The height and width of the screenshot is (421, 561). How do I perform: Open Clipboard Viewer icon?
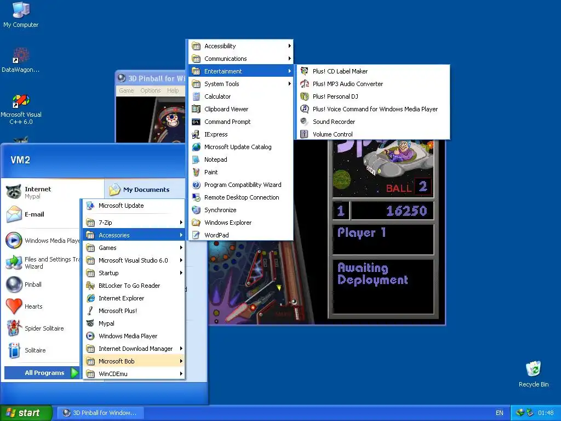pos(196,109)
